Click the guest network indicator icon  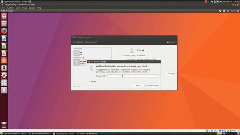pyautogui.click(x=220, y=11)
